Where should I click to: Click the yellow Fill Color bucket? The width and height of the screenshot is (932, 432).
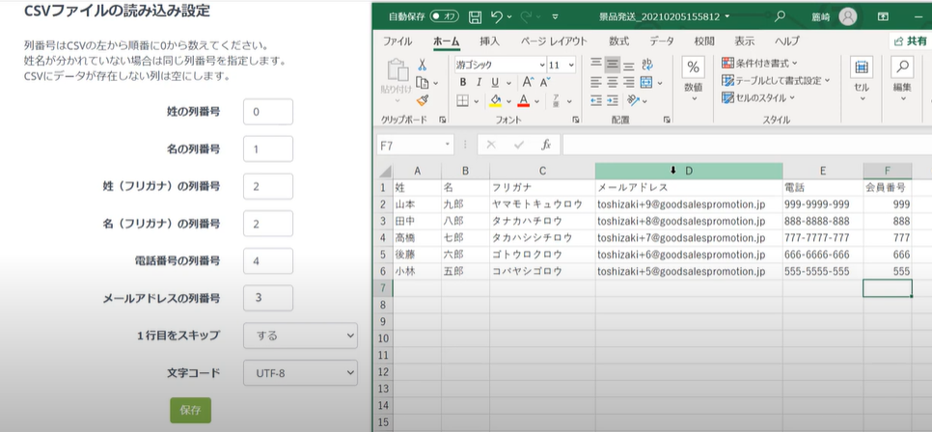495,100
